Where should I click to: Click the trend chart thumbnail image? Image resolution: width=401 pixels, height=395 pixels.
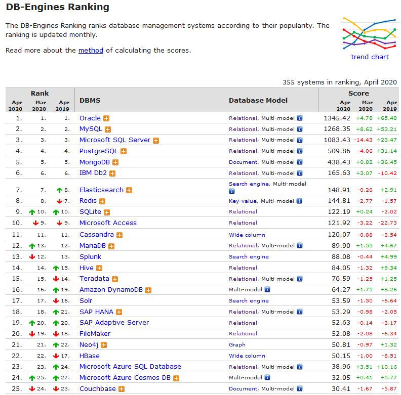[x=369, y=33]
